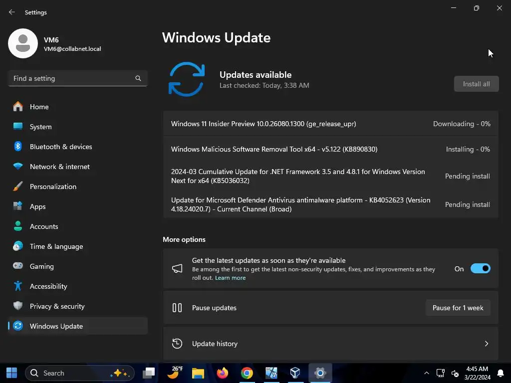The height and width of the screenshot is (383, 511).
Task: Open the Windows Start menu
Action: 12,373
